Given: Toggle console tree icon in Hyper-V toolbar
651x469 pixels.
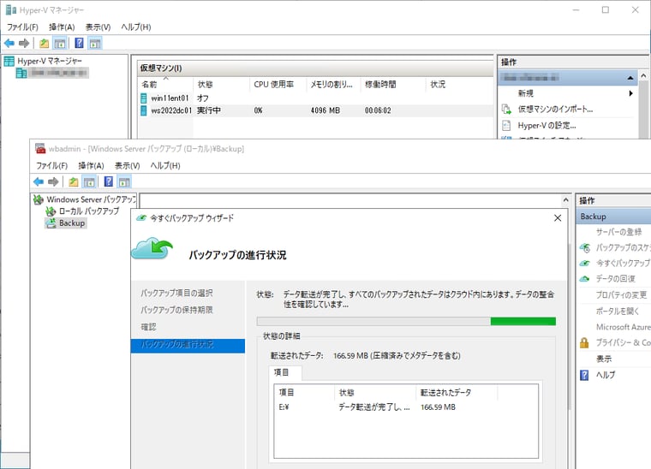Looking at the screenshot, I should [60, 43].
